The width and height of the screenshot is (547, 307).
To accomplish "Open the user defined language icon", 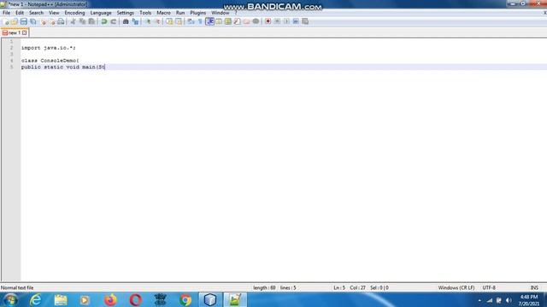I will 219,21.
